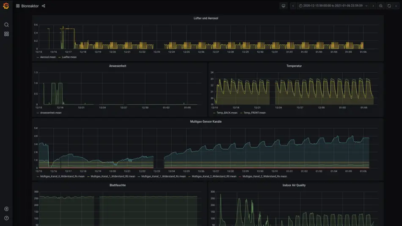Refresh the dashboard with the refresh icon

(x=389, y=6)
